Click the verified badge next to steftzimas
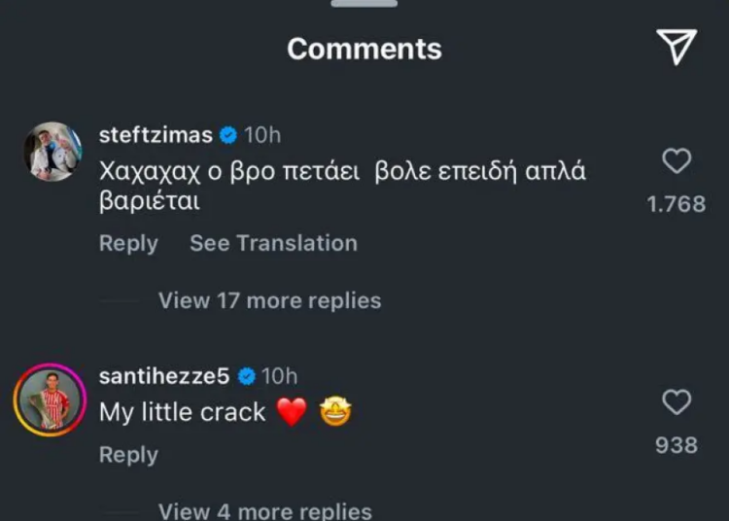This screenshot has width=729, height=521. 229,135
